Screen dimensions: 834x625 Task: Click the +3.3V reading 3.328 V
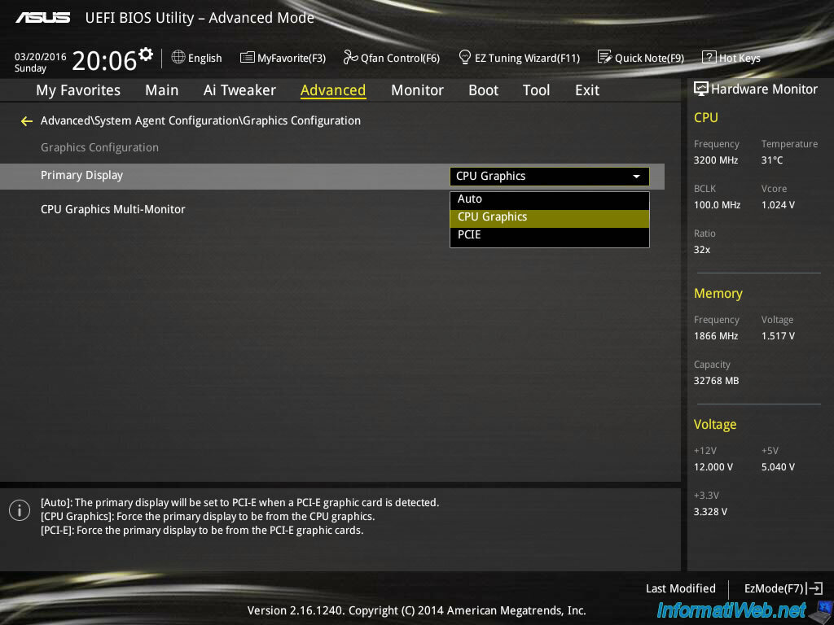(x=710, y=512)
